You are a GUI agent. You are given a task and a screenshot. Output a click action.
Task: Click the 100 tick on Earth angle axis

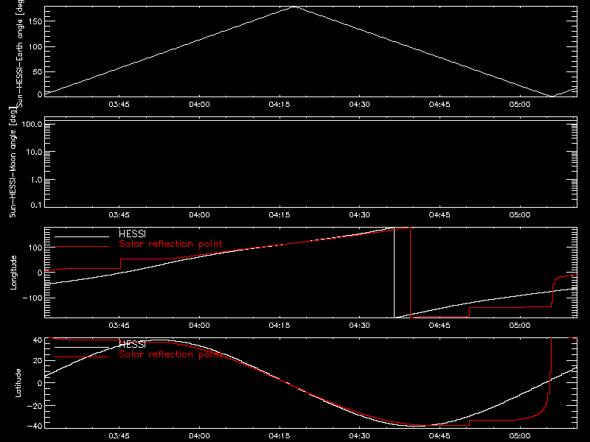35,47
